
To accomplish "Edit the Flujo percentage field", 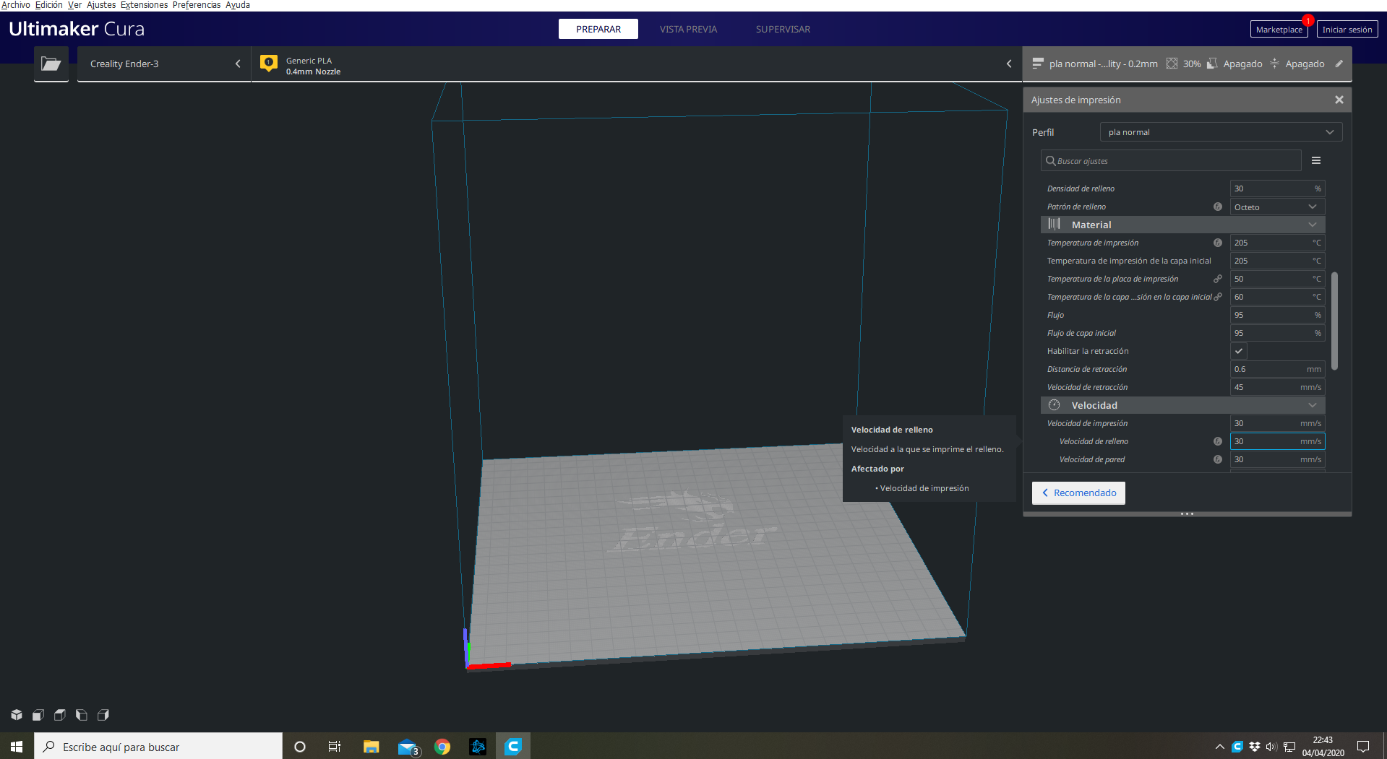I will click(1277, 315).
